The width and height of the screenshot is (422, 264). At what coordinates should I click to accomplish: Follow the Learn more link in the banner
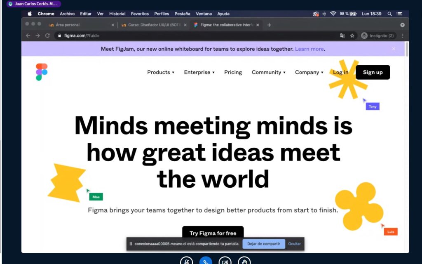pyautogui.click(x=309, y=49)
